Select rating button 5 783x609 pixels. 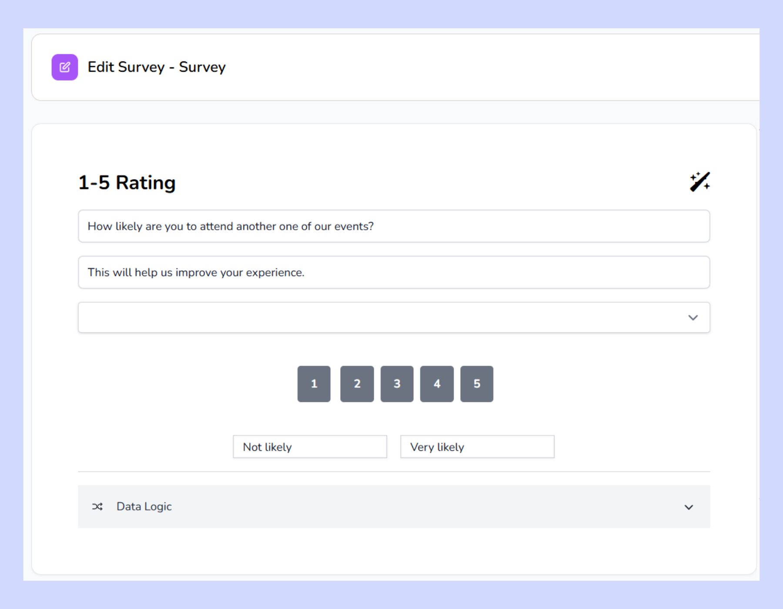477,384
